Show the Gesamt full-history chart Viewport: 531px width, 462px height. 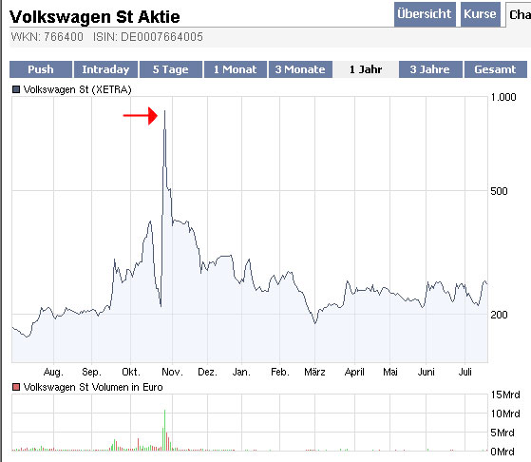point(495,69)
